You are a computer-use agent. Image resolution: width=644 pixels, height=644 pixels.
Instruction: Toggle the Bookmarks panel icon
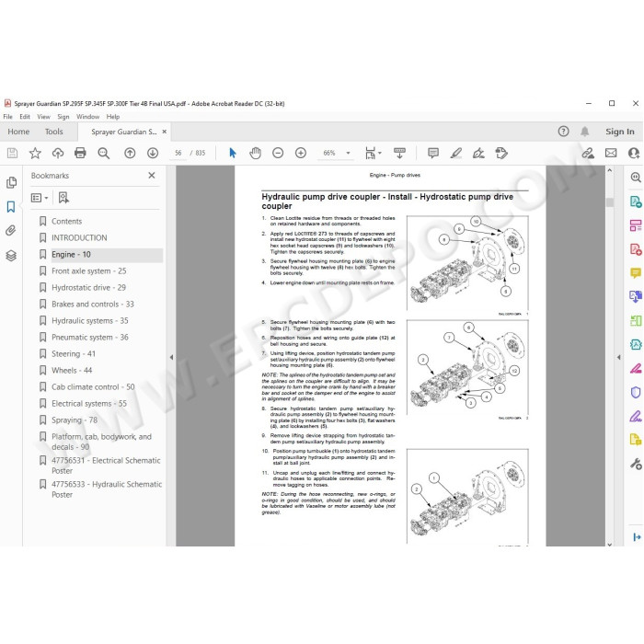pyautogui.click(x=11, y=206)
